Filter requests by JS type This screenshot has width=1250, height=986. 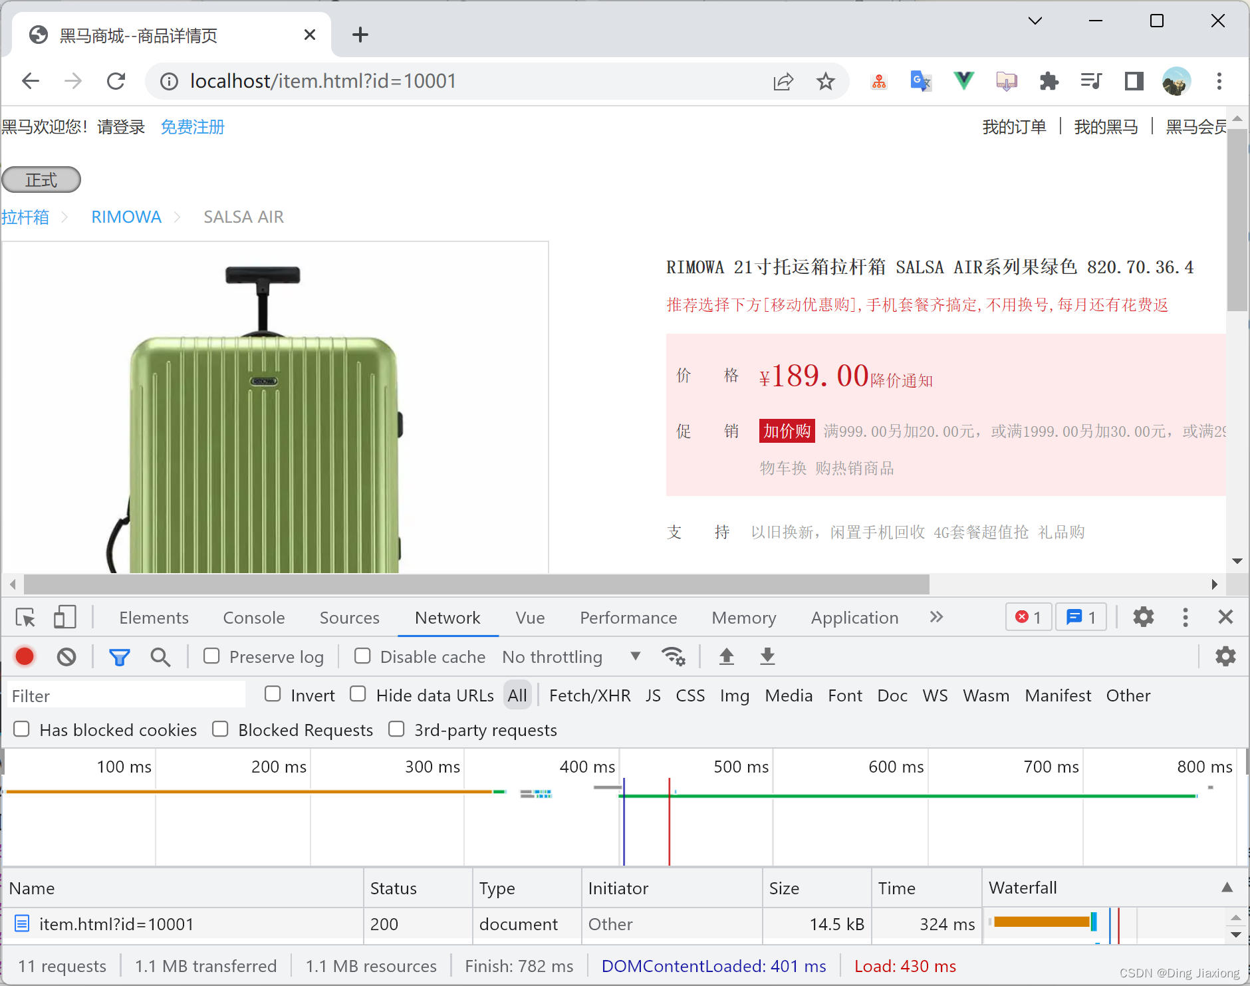[653, 695]
